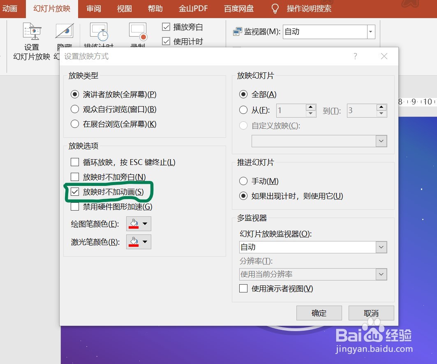
Task: Click the Hide Slide ribbon icon
Action: click(64, 31)
